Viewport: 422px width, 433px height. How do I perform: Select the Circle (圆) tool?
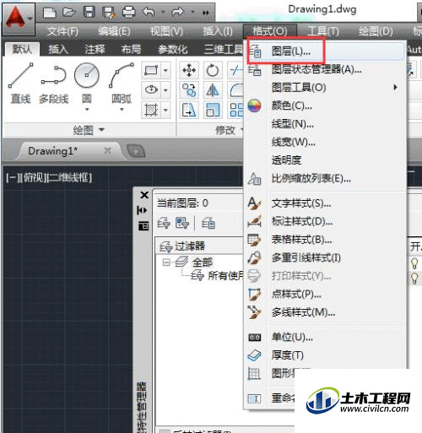(x=87, y=83)
